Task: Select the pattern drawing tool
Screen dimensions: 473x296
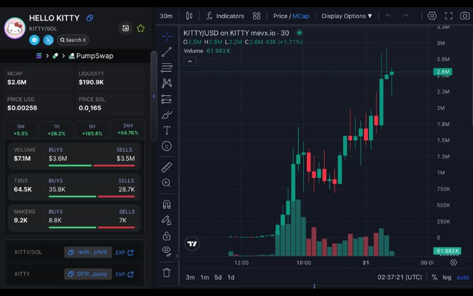Action: coord(167,83)
